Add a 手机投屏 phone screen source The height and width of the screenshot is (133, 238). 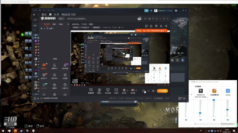pos(108,91)
